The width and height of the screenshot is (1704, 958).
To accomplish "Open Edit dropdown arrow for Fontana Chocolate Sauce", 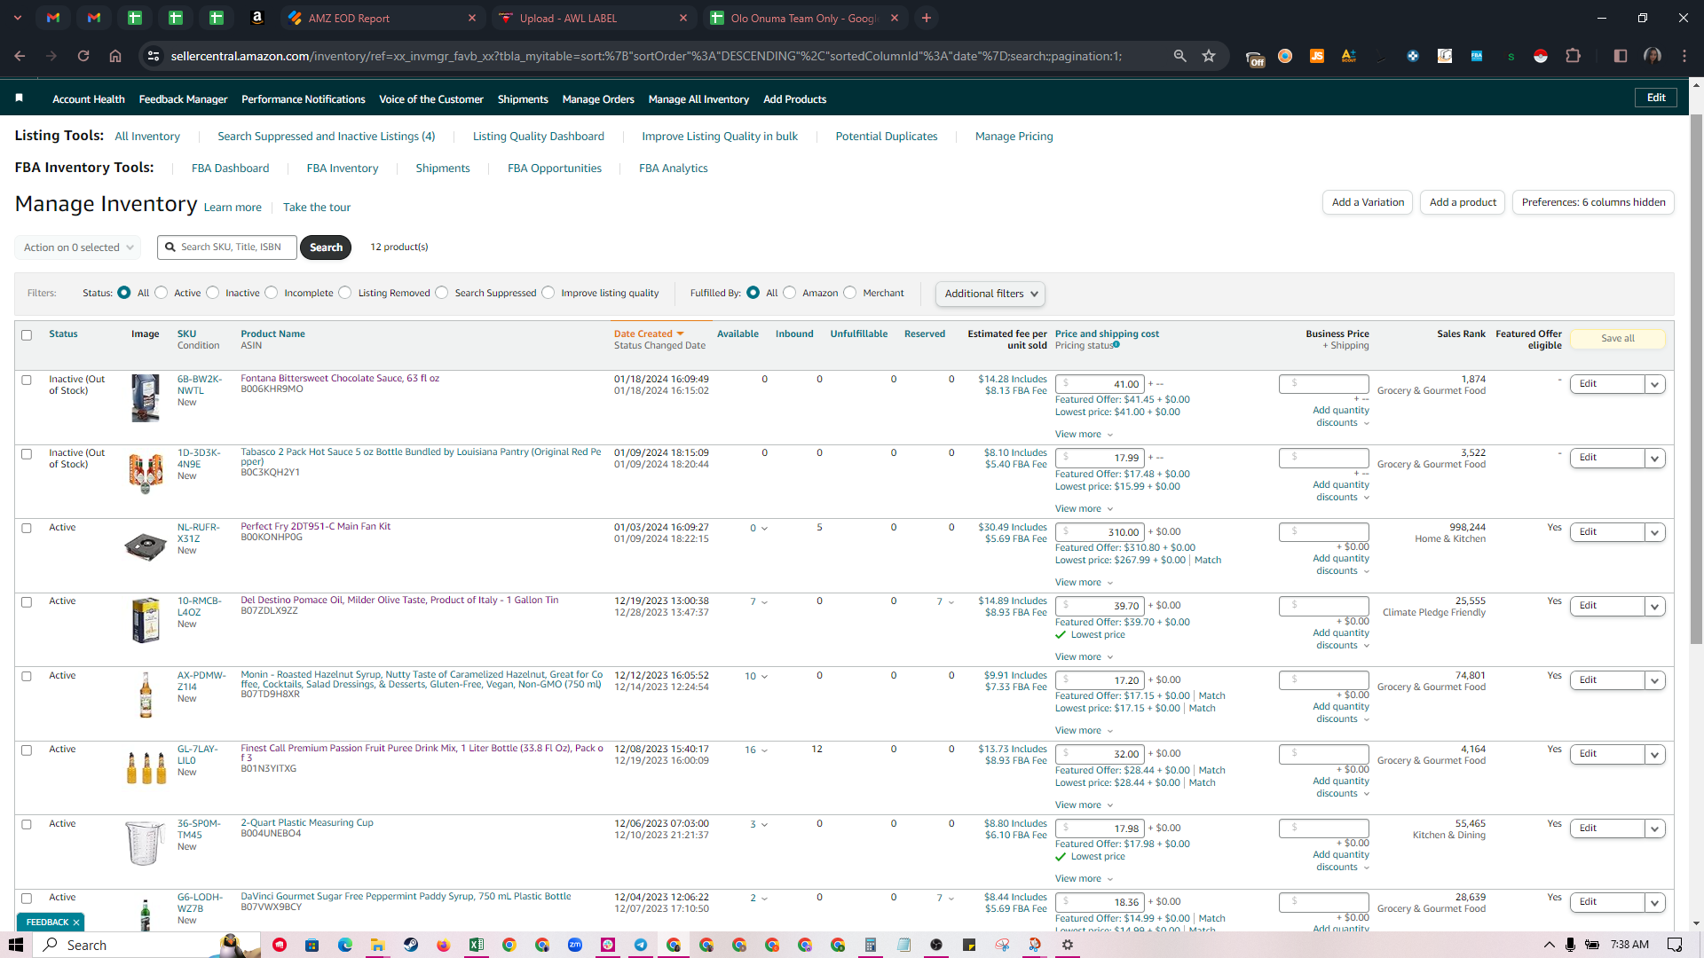I will tap(1655, 384).
